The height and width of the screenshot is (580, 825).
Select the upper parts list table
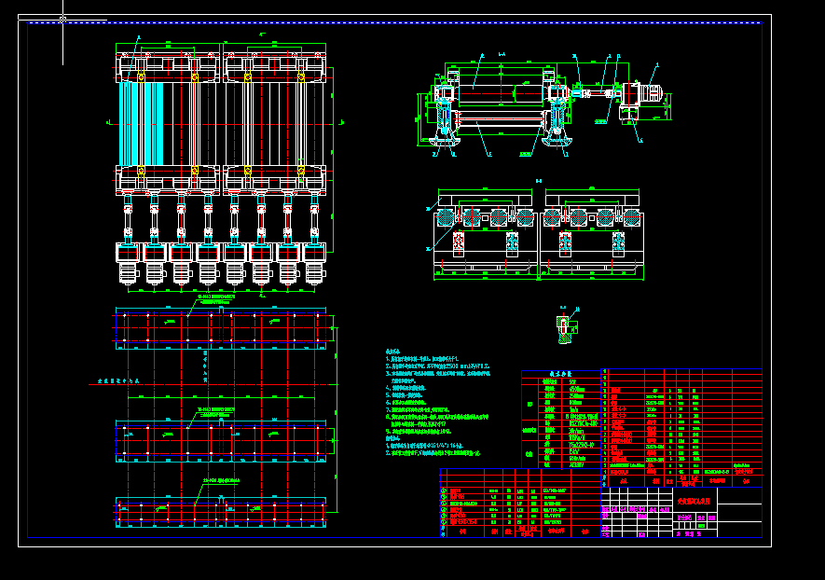coord(681,428)
